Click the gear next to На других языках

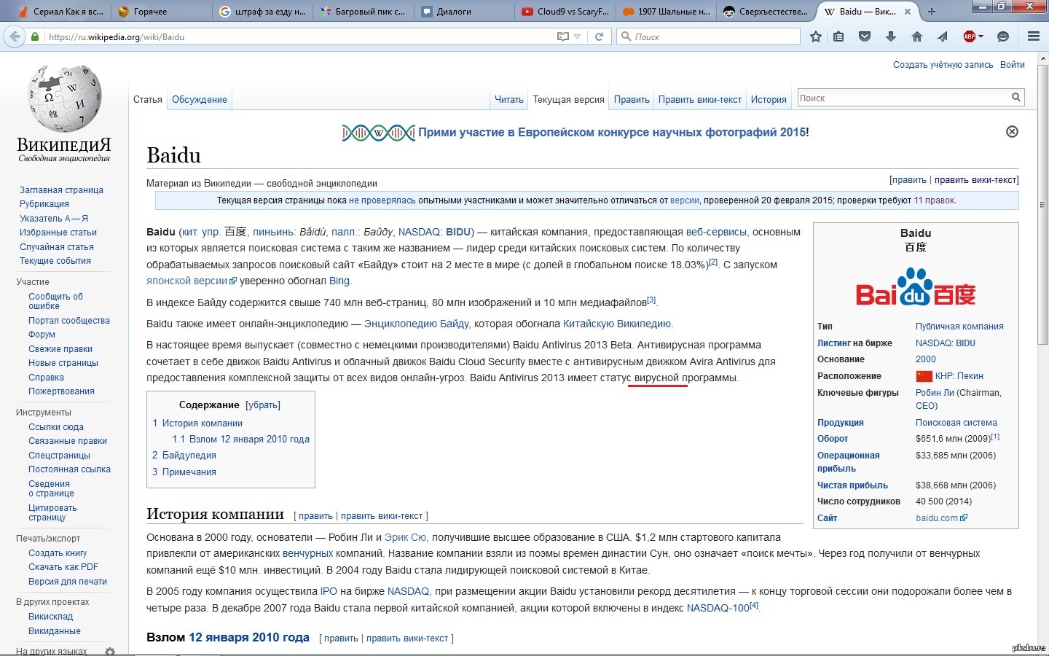point(110,651)
